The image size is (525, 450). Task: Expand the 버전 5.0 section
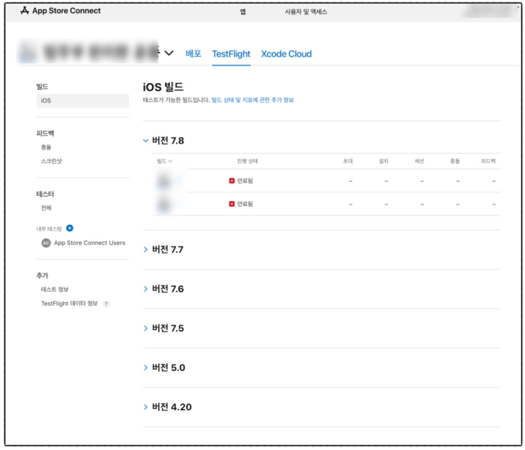click(145, 367)
